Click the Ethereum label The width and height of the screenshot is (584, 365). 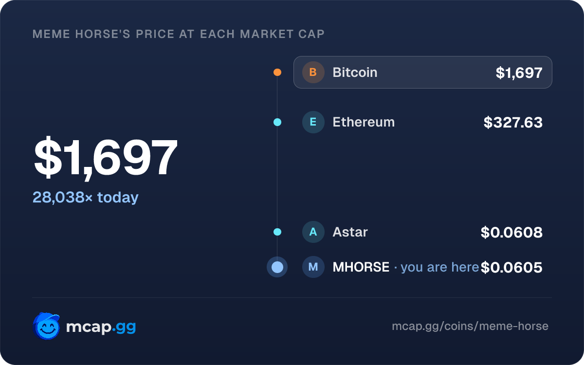click(364, 122)
